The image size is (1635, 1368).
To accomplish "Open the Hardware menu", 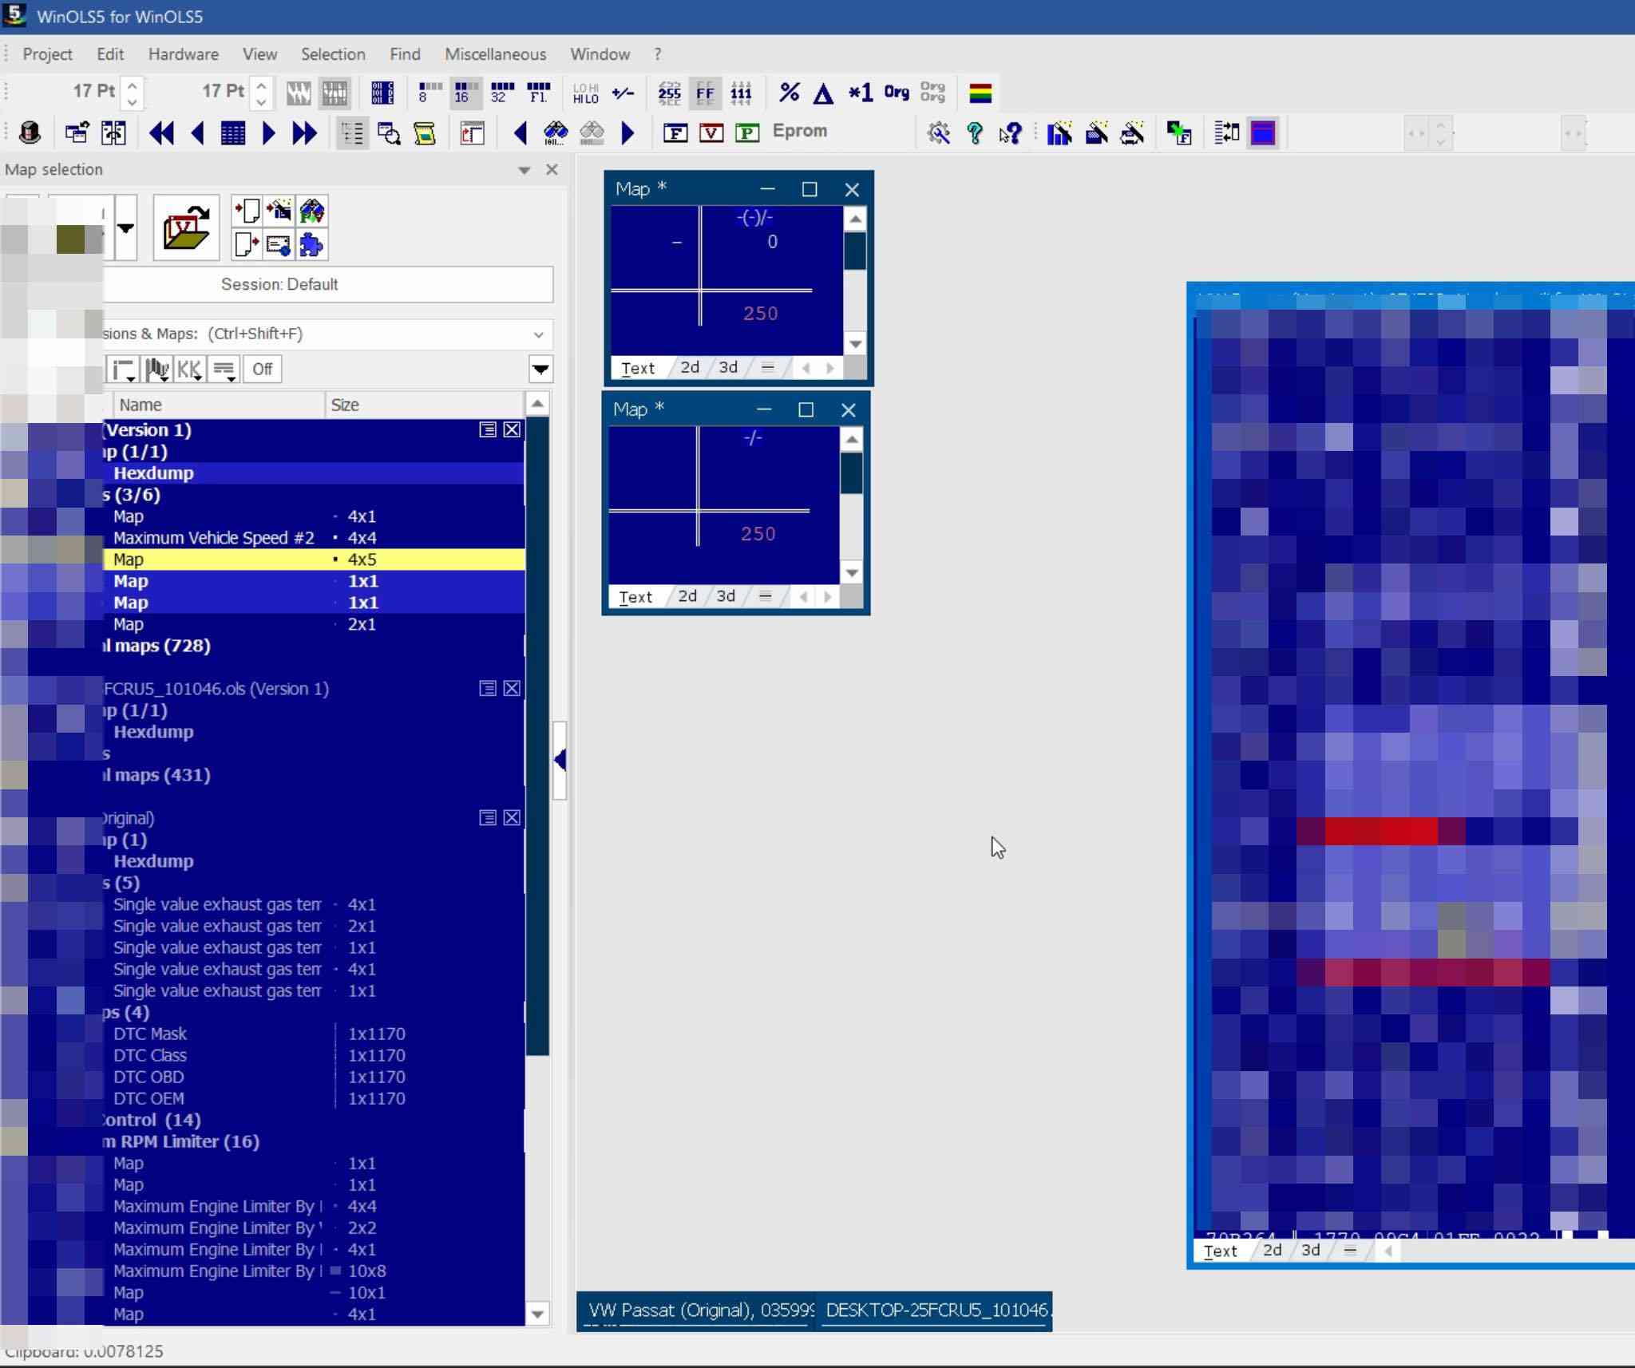I will [183, 54].
